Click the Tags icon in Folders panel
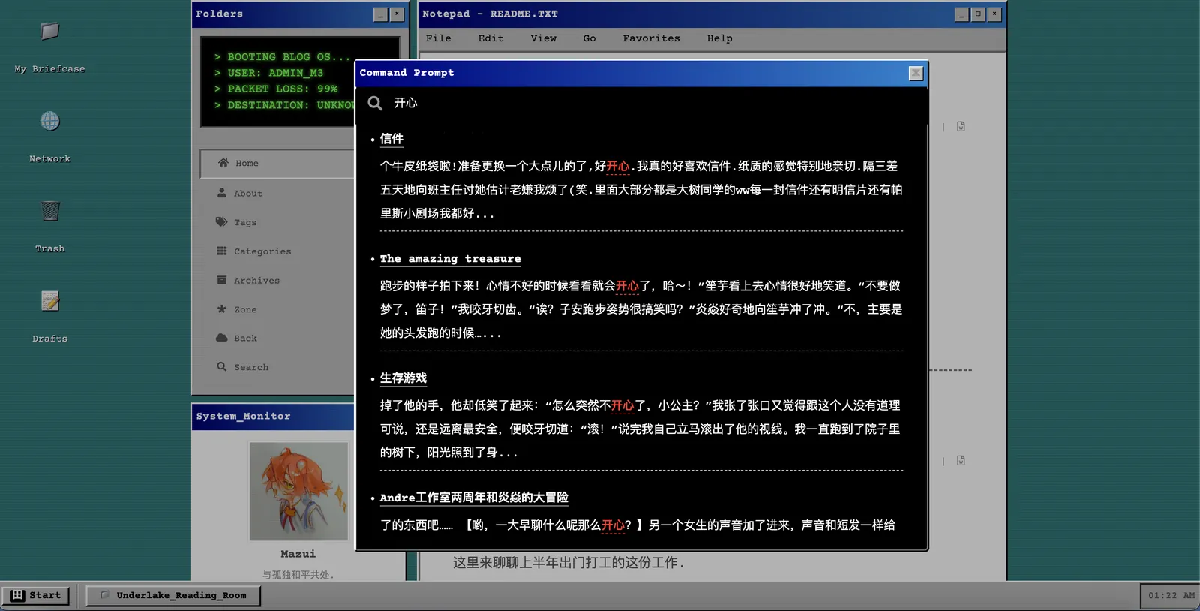This screenshot has height=611, width=1200. 222,222
